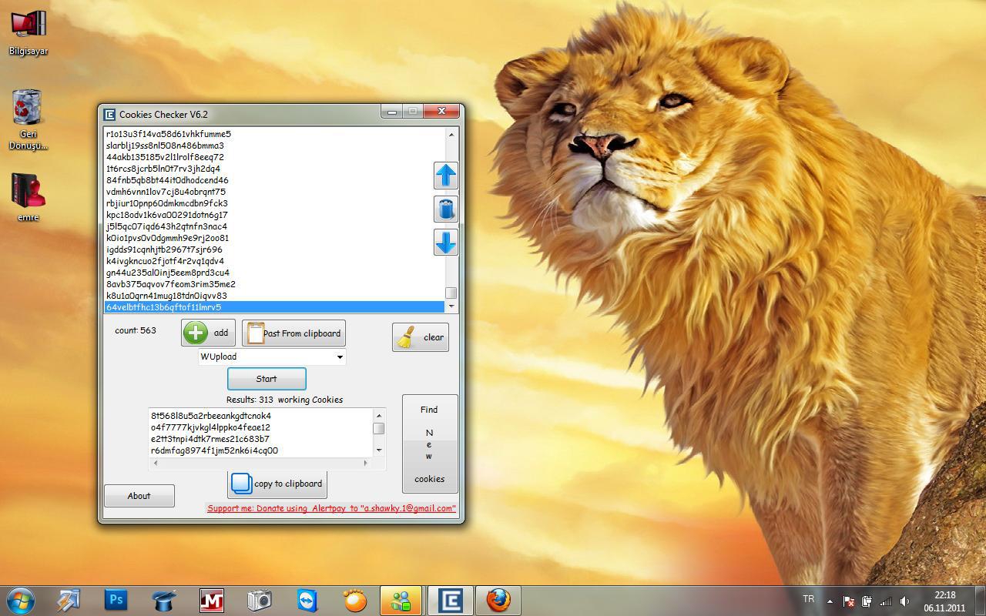
Task: Click the cookie list scrollbar thumb
Action: click(x=451, y=293)
